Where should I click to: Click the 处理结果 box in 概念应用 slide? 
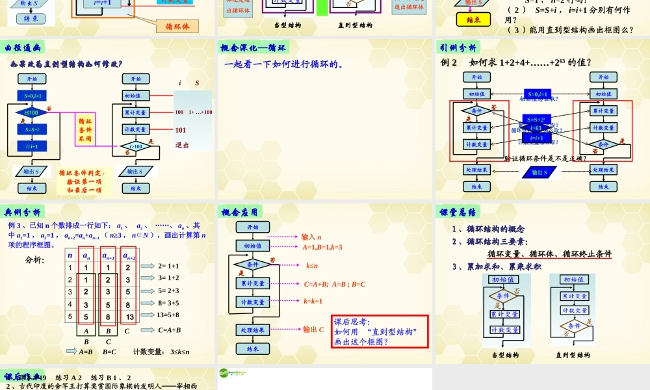point(253,330)
